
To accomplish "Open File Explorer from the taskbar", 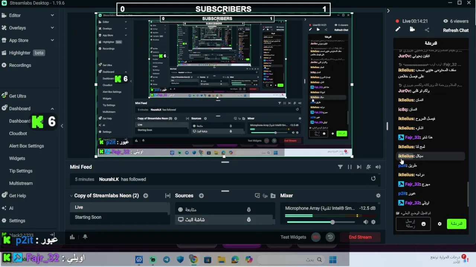I will [221, 260].
